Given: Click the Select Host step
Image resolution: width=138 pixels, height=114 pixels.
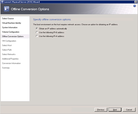Looking at the screenshot, I should 7,45.
